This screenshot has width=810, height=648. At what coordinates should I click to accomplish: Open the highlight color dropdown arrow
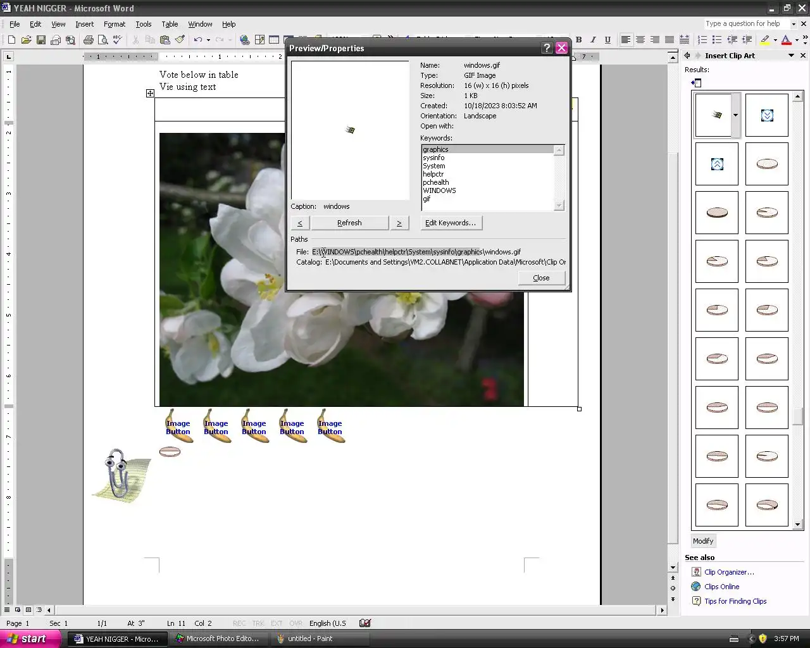click(x=775, y=40)
